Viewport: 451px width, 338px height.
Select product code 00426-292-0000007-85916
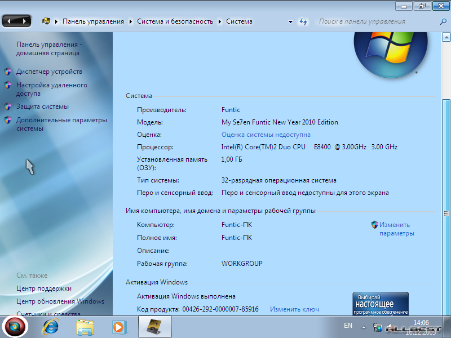pyautogui.click(x=220, y=309)
